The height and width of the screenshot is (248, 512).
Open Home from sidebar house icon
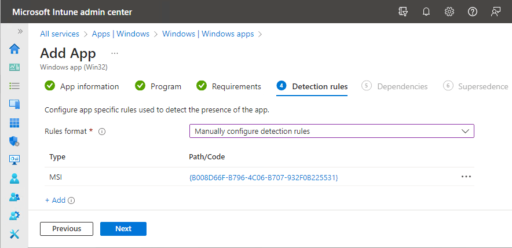(x=14, y=49)
